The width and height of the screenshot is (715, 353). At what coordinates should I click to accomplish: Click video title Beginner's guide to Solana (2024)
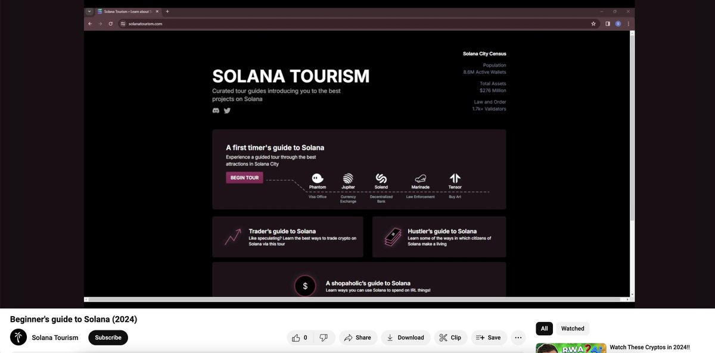[x=73, y=319]
